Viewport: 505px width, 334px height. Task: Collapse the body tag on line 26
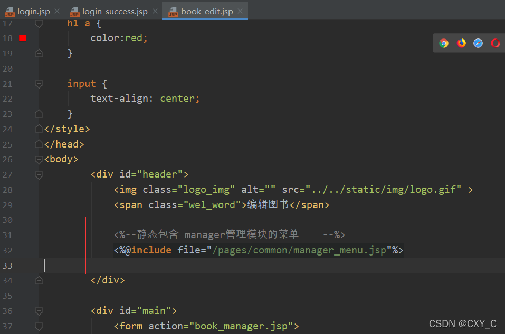click(39, 160)
